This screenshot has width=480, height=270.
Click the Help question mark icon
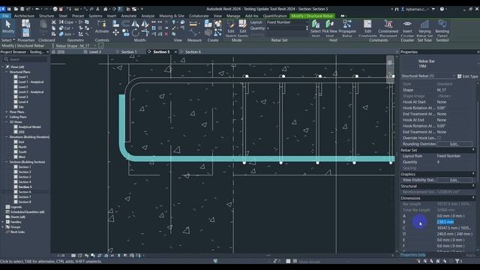pyautogui.click(x=442, y=9)
